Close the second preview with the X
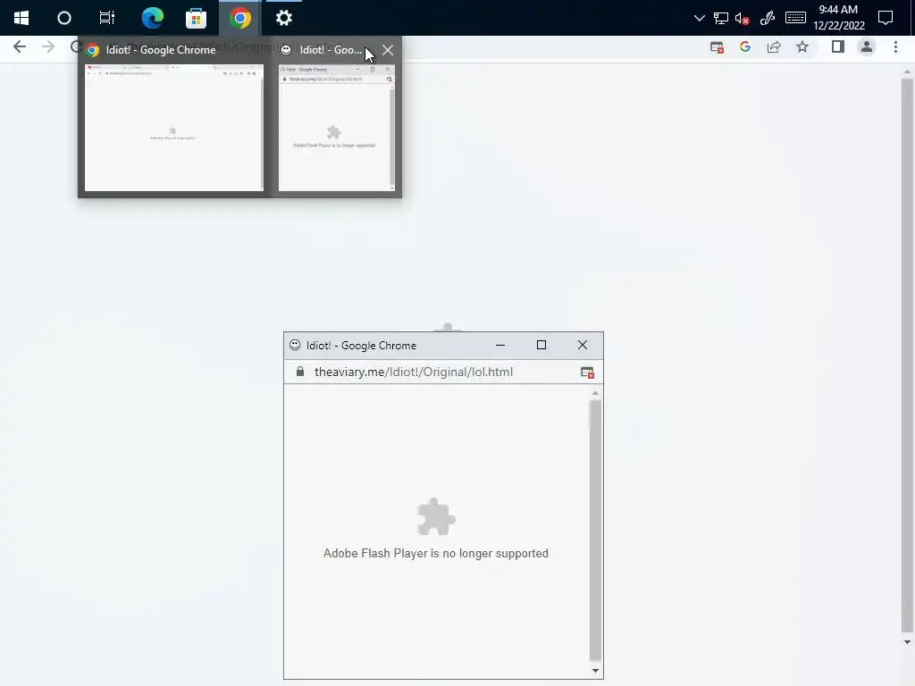 pos(388,50)
